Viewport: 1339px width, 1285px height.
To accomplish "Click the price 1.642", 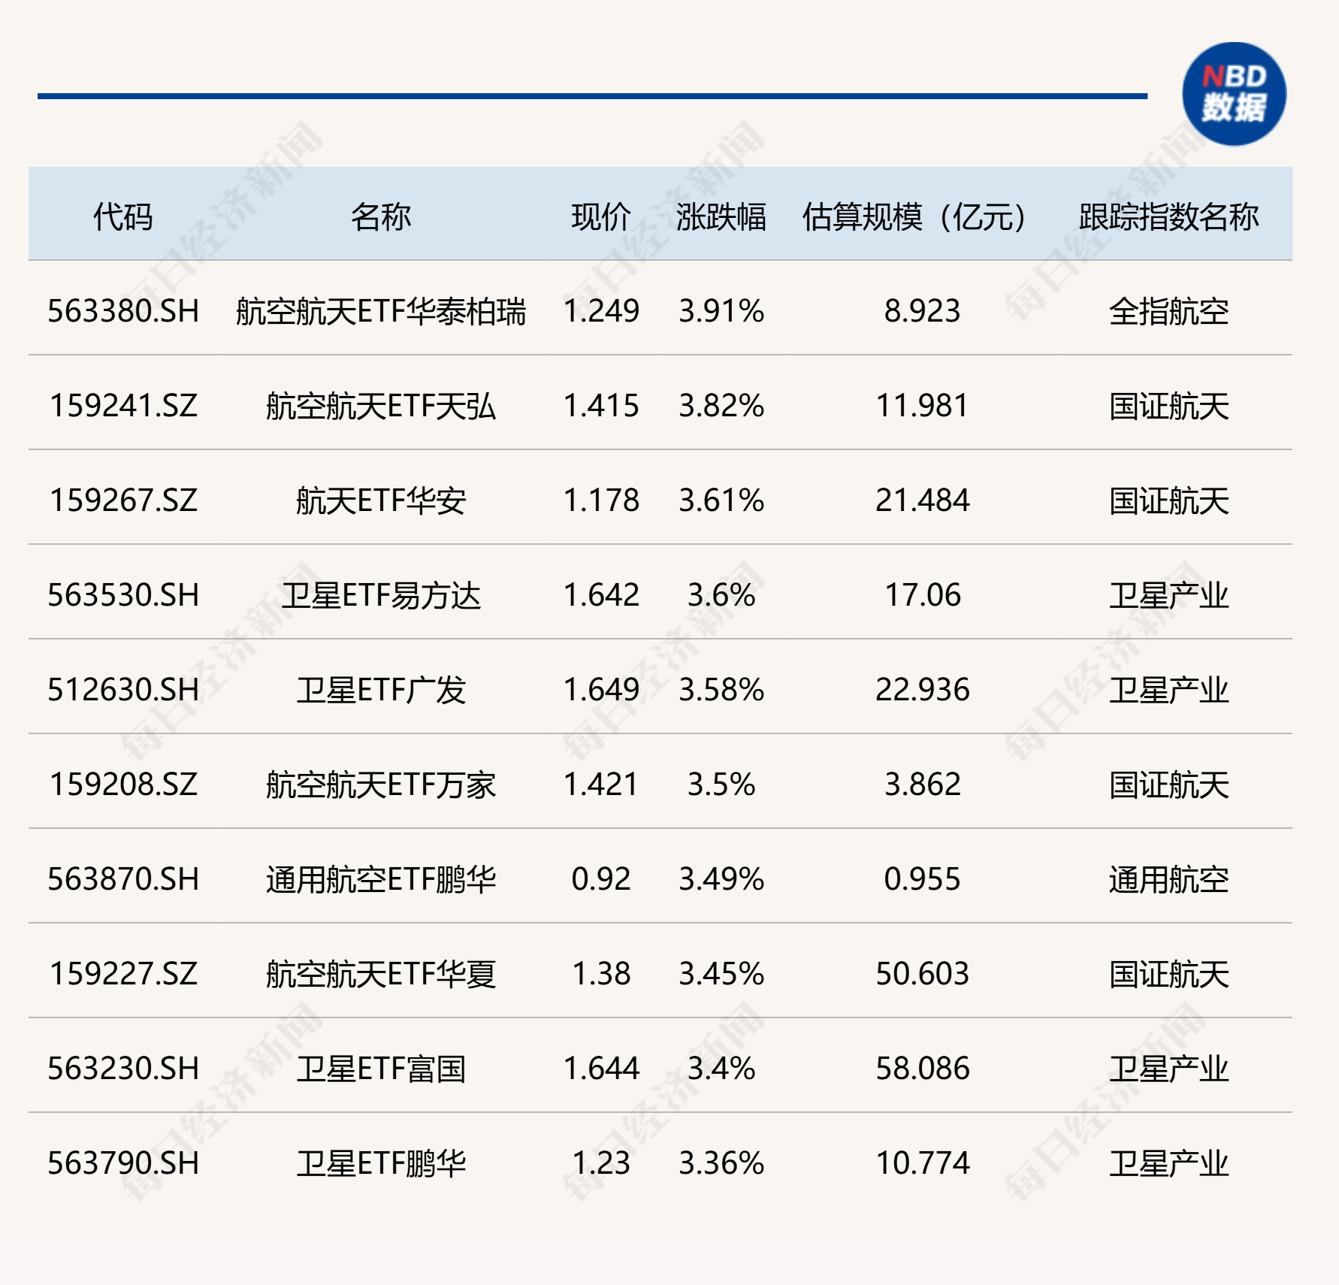I will (601, 595).
